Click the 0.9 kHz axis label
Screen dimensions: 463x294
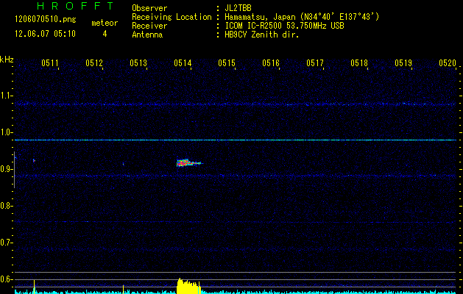pyautogui.click(x=7, y=170)
